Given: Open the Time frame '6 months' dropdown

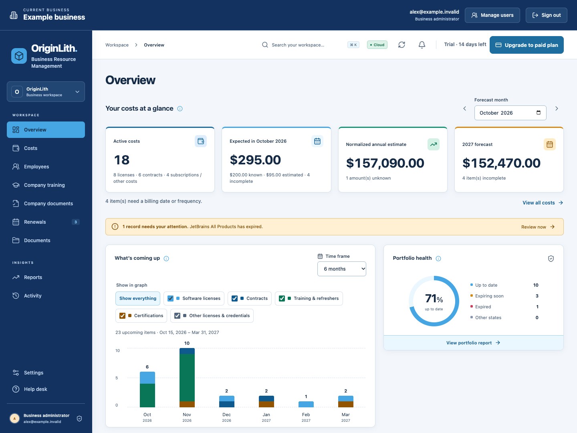Looking at the screenshot, I should [x=342, y=269].
